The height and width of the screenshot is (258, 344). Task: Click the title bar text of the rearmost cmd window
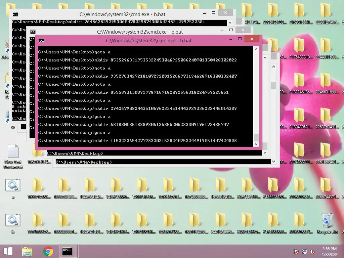click(122, 14)
